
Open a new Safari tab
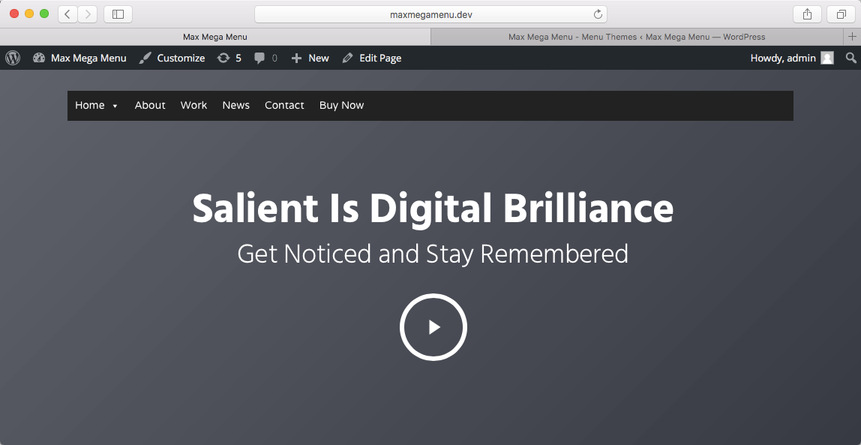[x=852, y=37]
